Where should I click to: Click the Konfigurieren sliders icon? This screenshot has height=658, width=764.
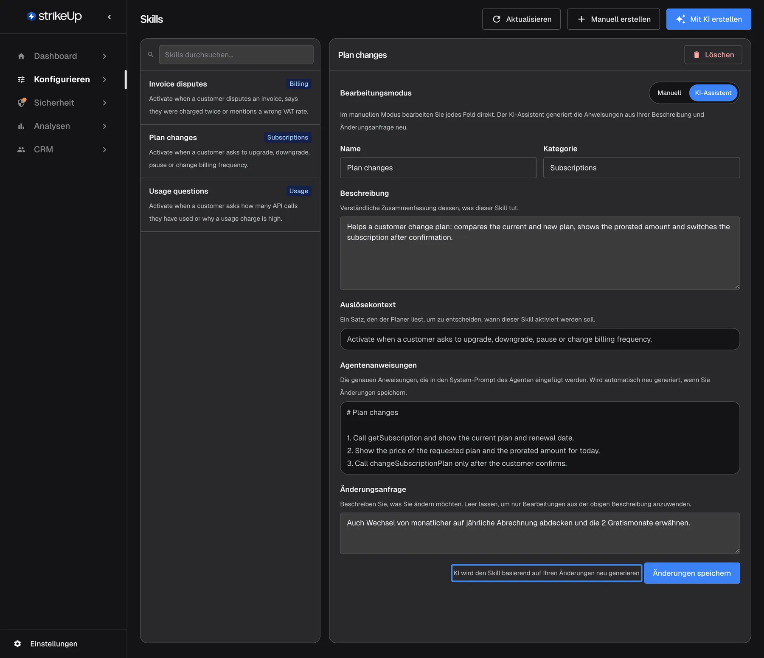pyautogui.click(x=21, y=79)
